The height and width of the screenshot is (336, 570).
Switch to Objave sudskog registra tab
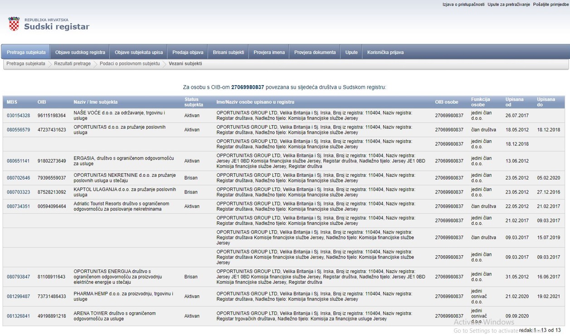point(80,52)
